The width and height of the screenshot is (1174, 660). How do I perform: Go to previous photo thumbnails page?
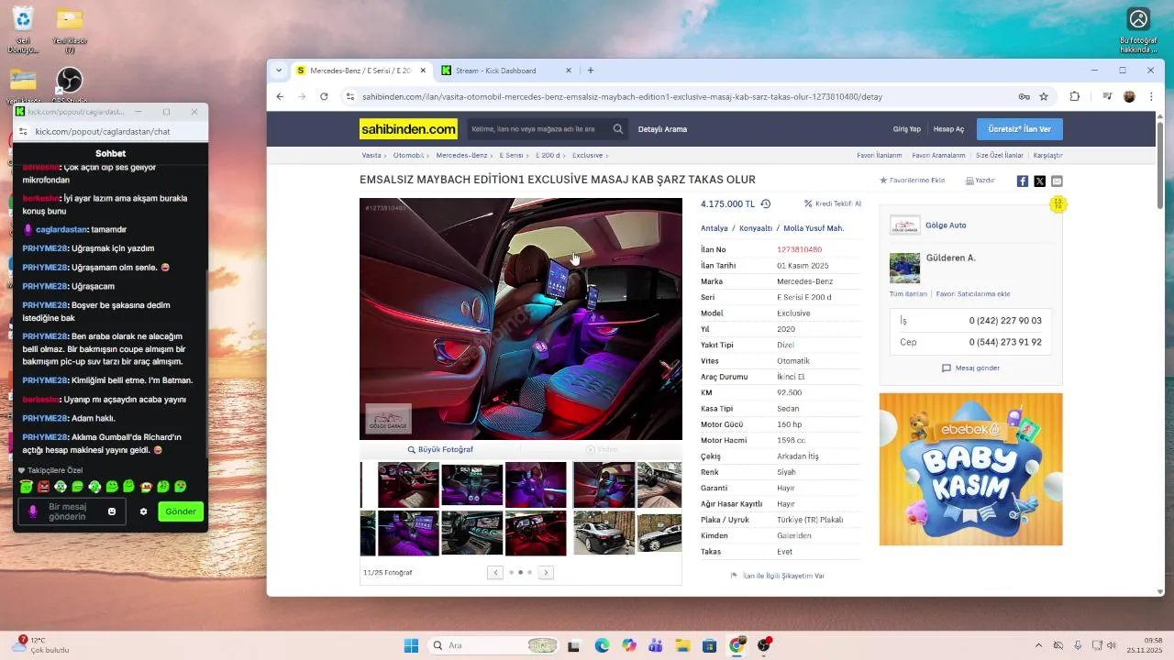(495, 573)
